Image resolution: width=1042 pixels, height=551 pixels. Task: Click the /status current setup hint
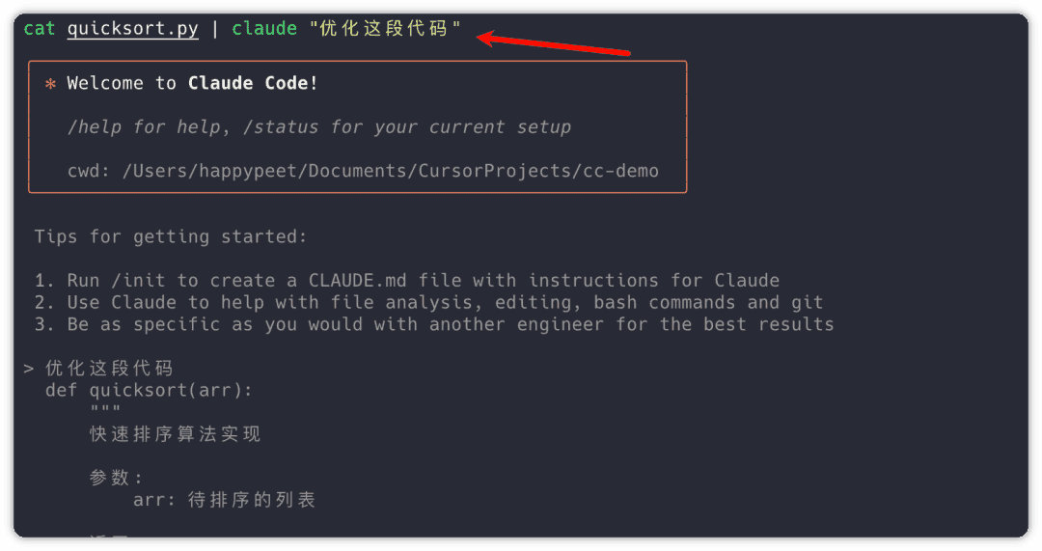click(413, 127)
